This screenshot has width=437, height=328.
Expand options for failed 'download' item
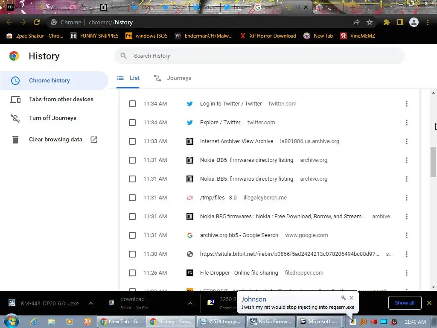coord(190,303)
